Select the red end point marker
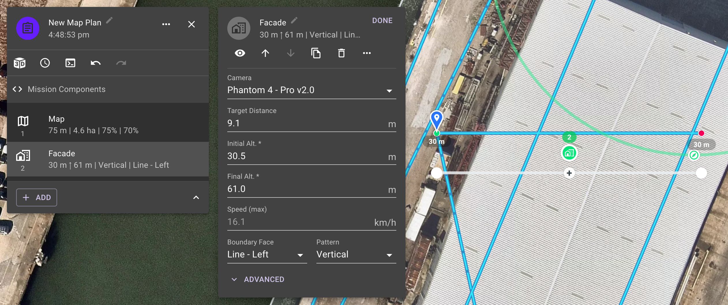The image size is (728, 305). pyautogui.click(x=701, y=133)
